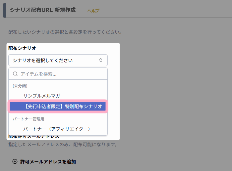Click the シナリオを選択してください placeholder text
232x171 pixels.
42,60
